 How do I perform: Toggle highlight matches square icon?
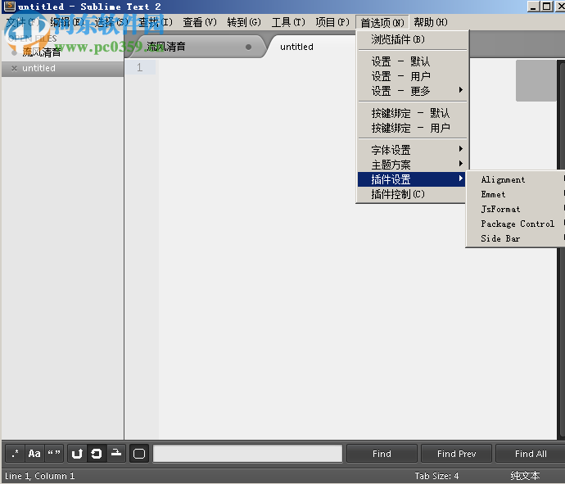tap(139, 454)
